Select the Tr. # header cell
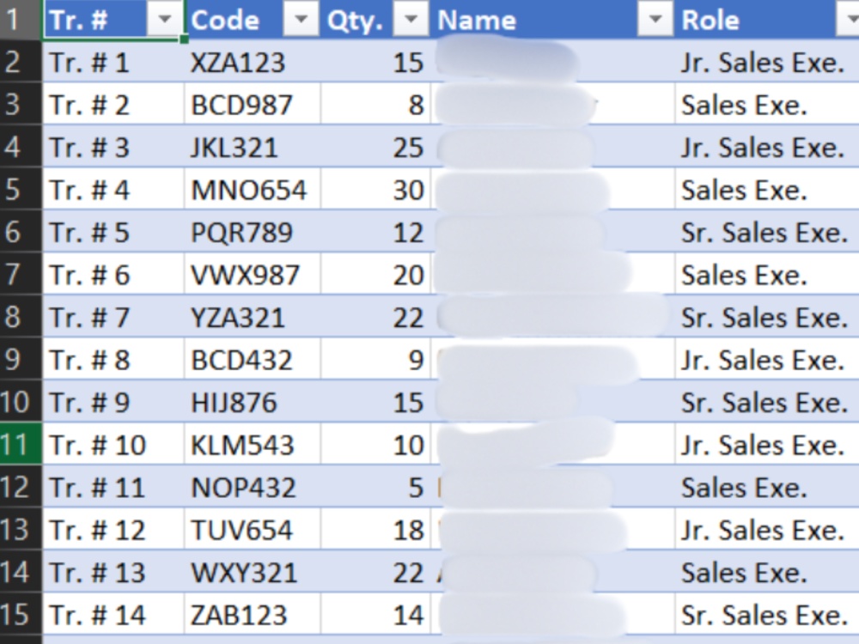Image resolution: width=859 pixels, height=644 pixels. (113, 20)
